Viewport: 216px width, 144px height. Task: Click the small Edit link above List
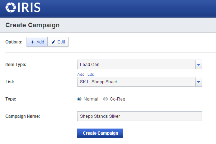click(91, 74)
